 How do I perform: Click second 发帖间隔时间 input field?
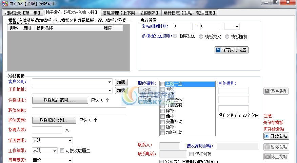pyautogui.click(x=210, y=26)
